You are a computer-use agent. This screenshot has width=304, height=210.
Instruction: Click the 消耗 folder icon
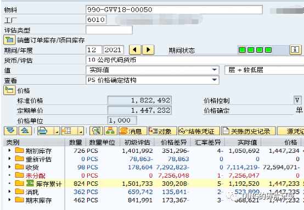pos(19,191)
